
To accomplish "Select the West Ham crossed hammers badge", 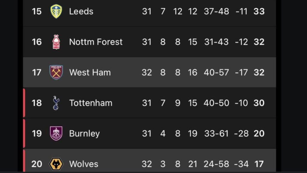I will coord(56,72).
